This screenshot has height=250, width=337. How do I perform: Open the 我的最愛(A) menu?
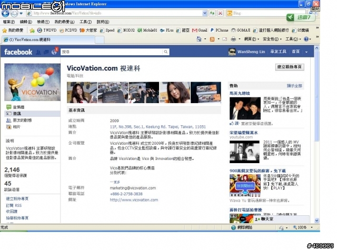[x=64, y=22]
